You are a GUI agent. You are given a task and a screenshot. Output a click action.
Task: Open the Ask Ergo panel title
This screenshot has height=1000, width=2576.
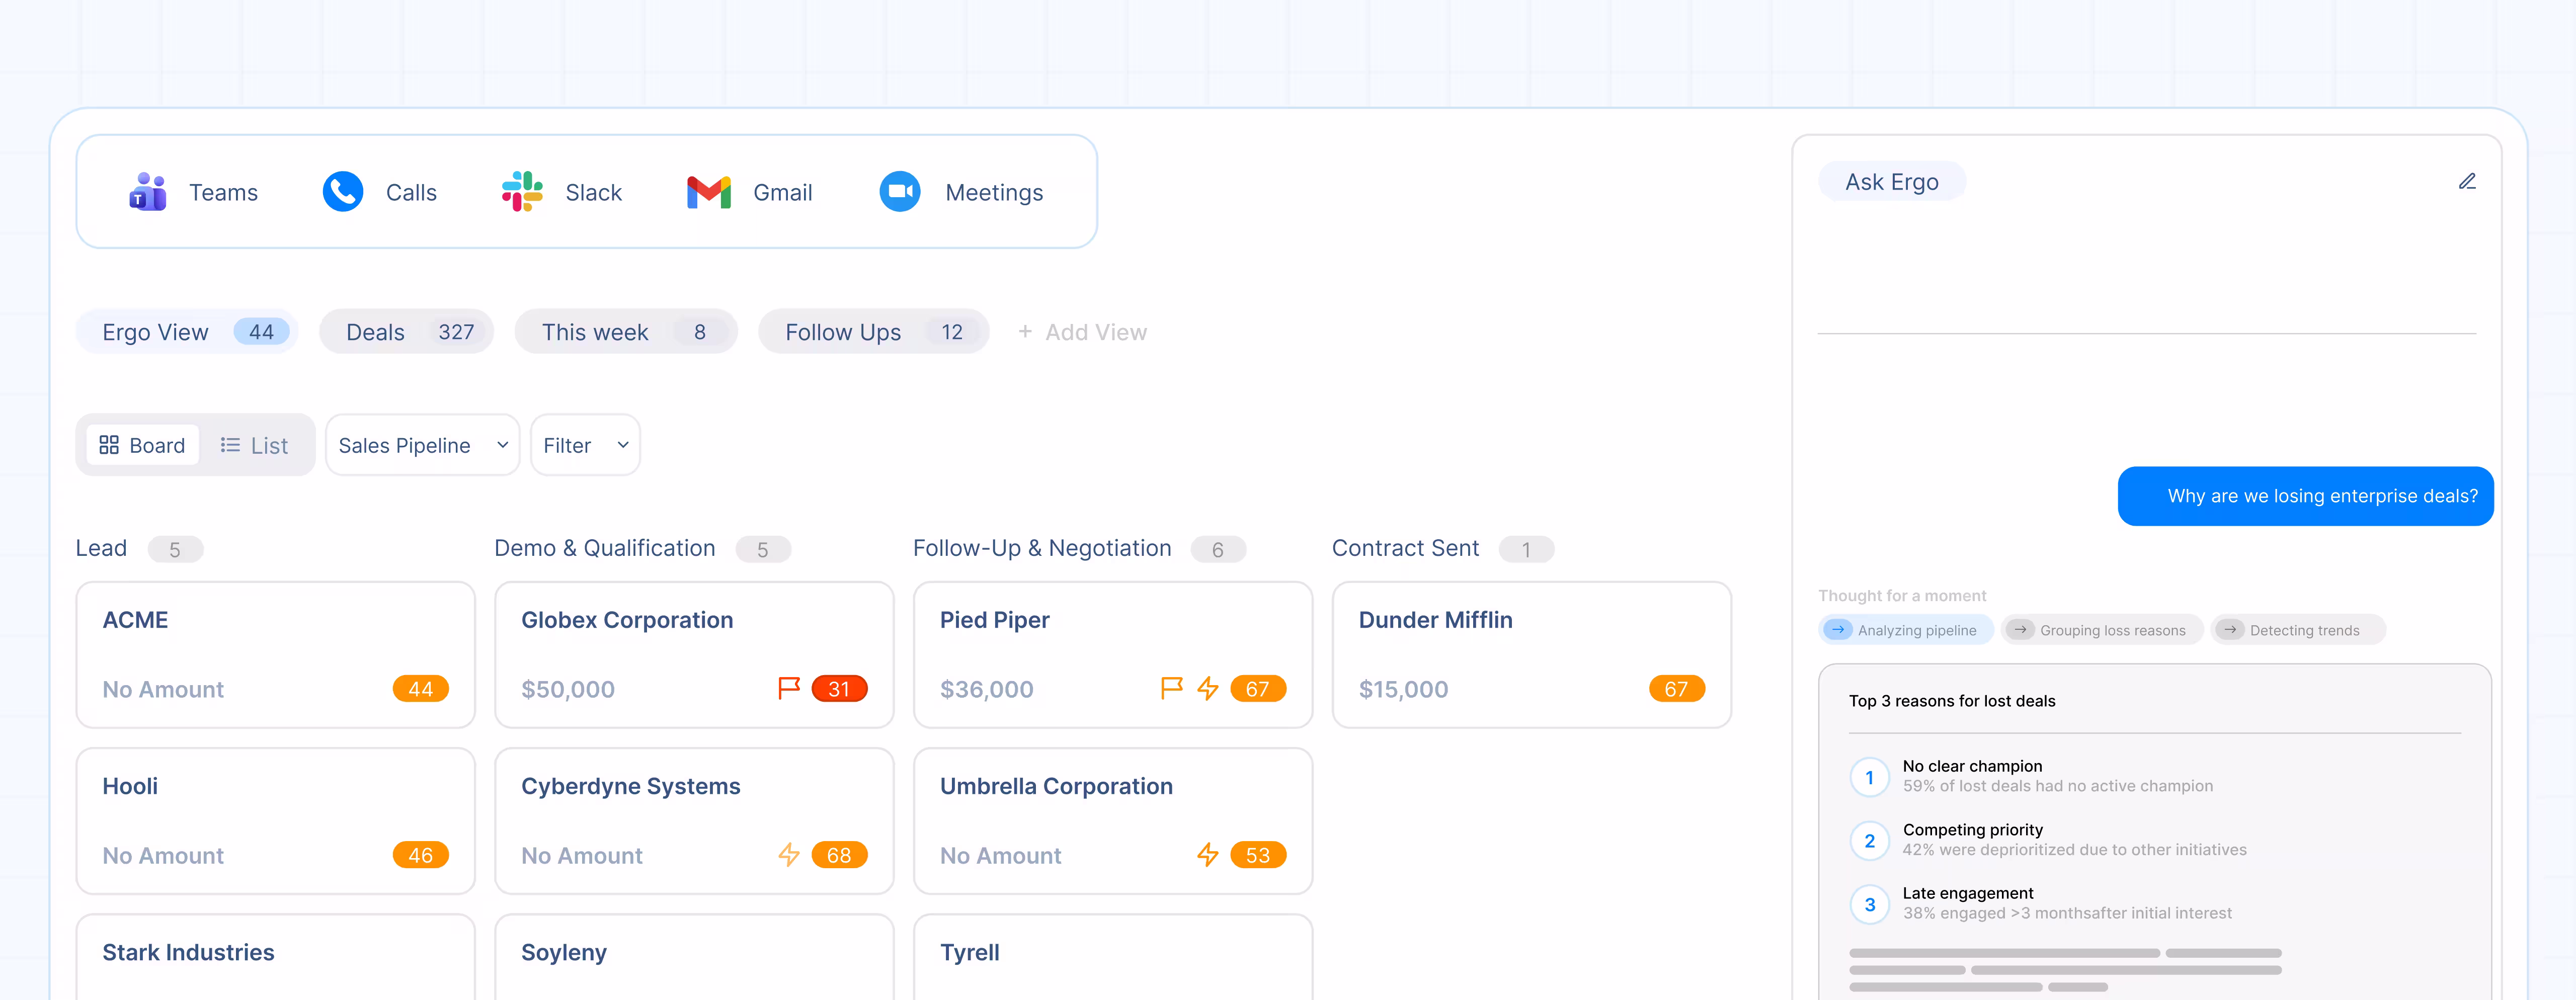1892,182
